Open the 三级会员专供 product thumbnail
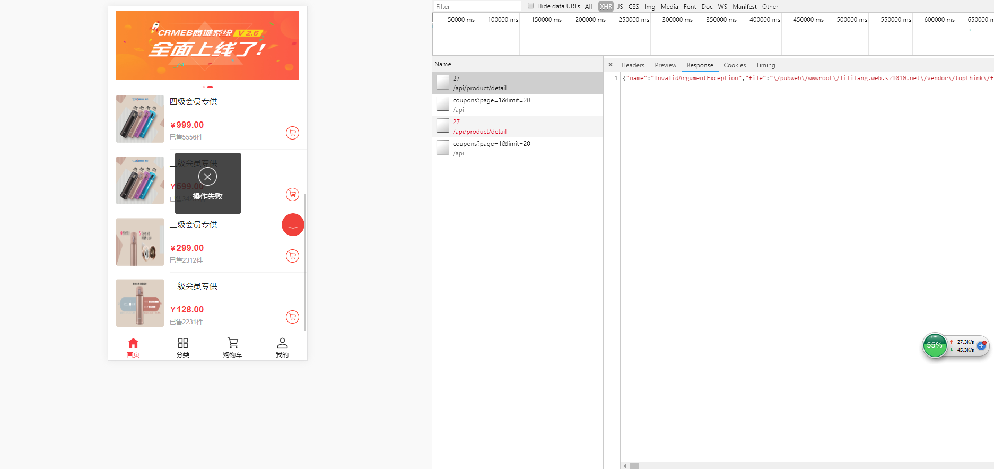 tap(140, 180)
